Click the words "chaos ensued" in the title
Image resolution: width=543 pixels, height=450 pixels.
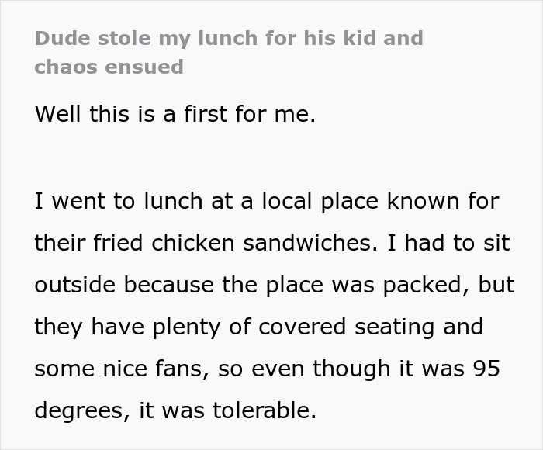pos(109,67)
